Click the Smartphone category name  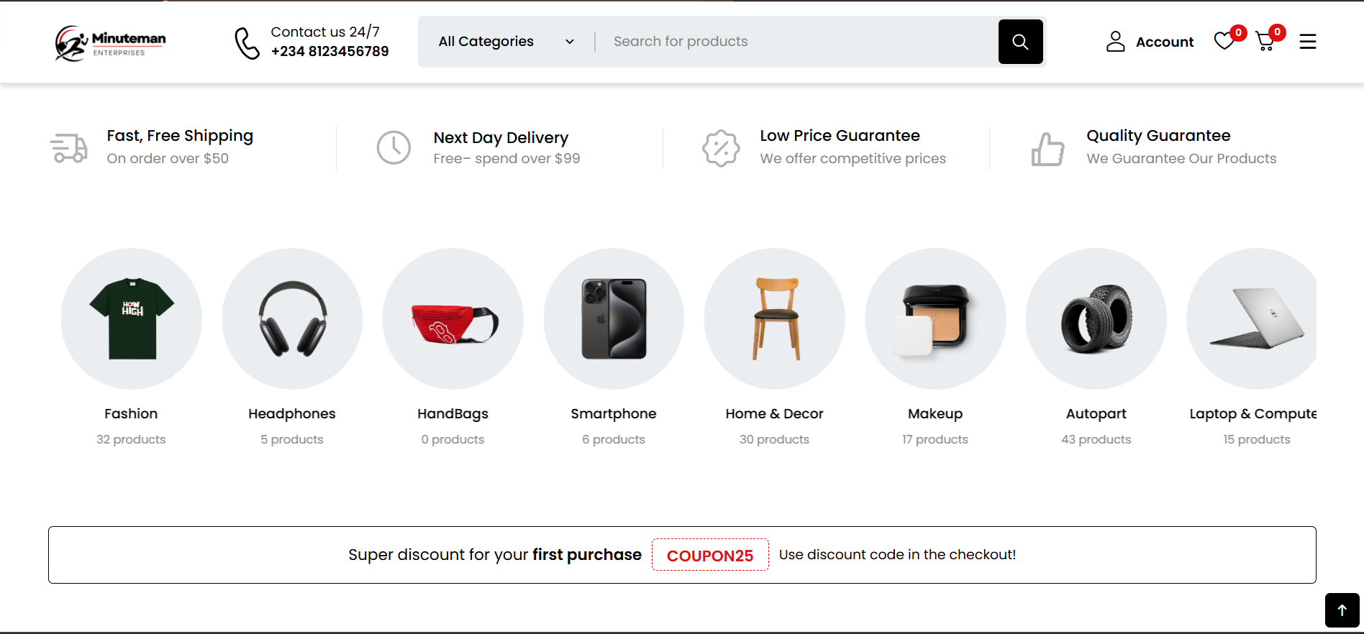click(x=614, y=414)
